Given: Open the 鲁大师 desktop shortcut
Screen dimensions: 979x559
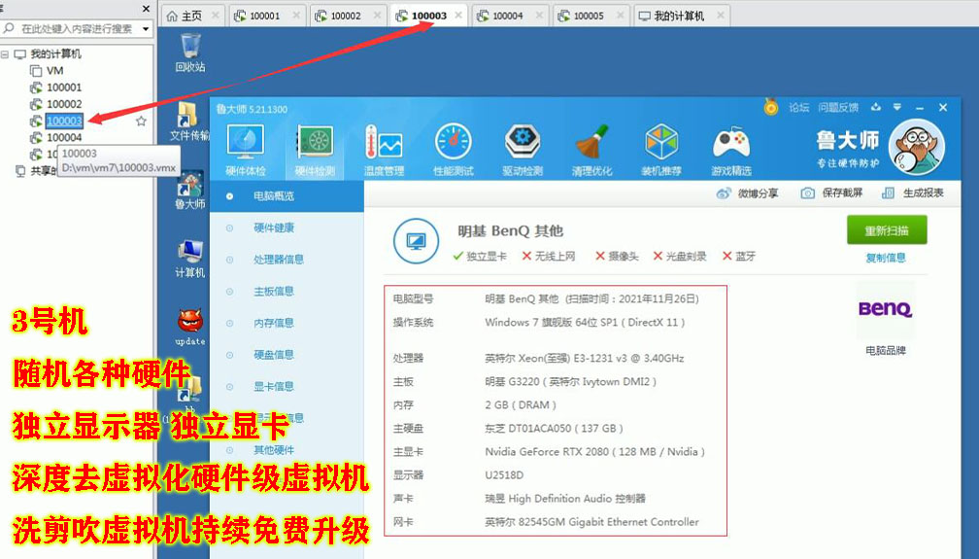Looking at the screenshot, I should click(x=189, y=190).
